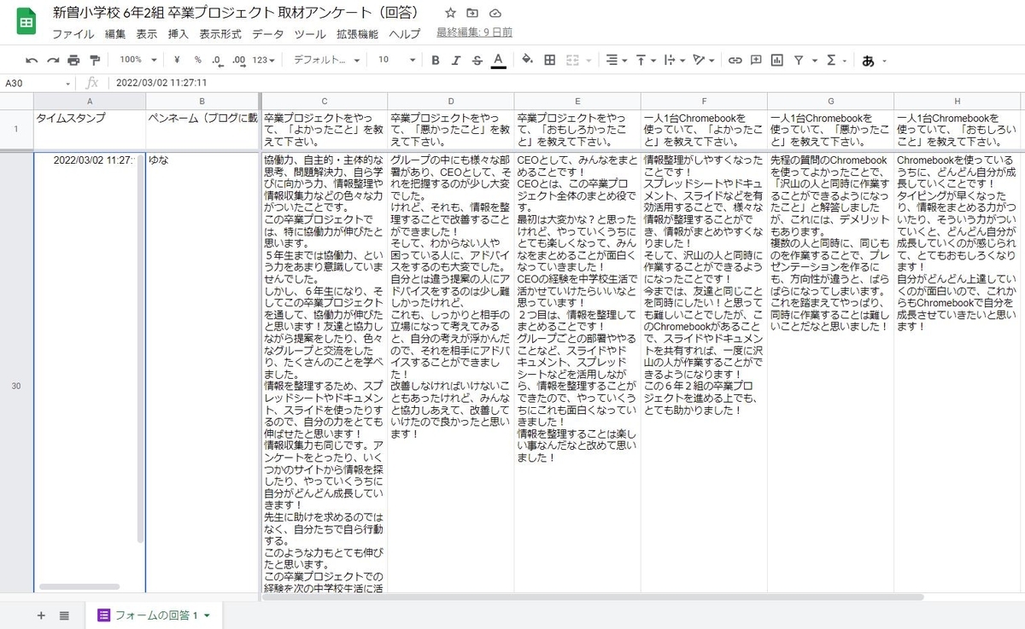
Task: Toggle bold formatting on the selection
Action: tap(436, 60)
